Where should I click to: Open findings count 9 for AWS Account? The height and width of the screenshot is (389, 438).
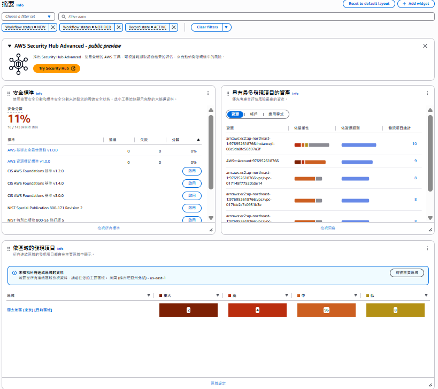[x=416, y=161]
